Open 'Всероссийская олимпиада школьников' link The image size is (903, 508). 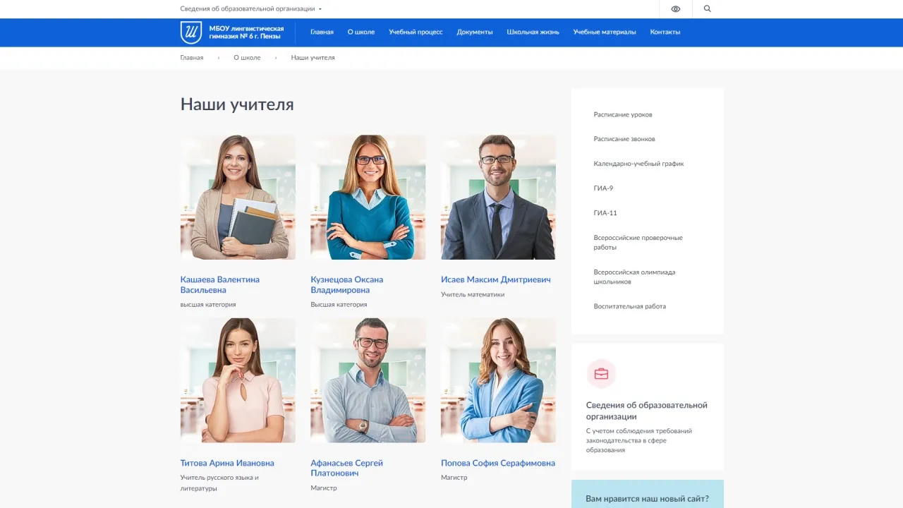click(634, 277)
